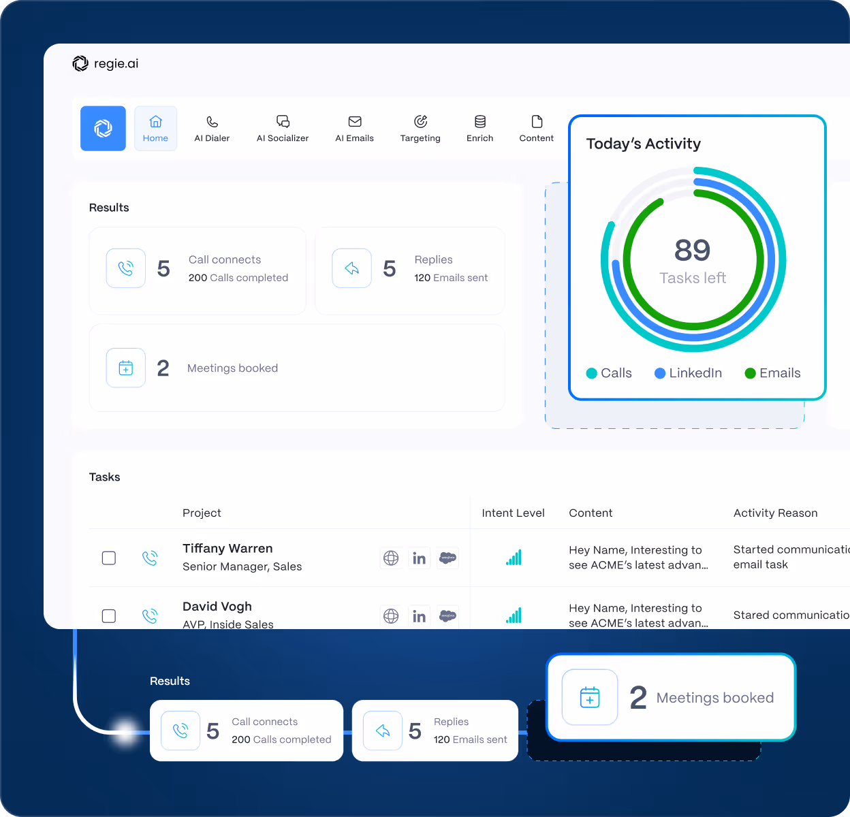The image size is (850, 817).
Task: Select the Calls legend dot
Action: point(592,373)
